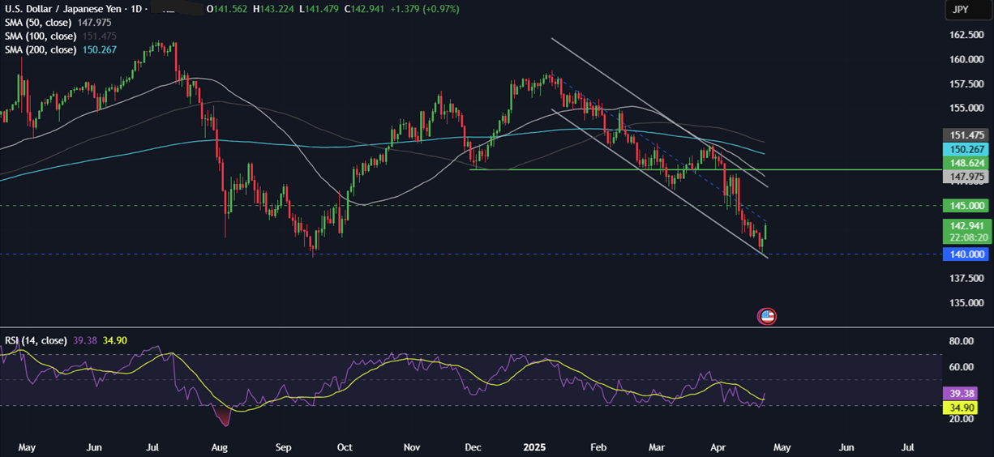Open the SMA (200, close) indicator legend
The image size is (994, 457).
[41, 50]
